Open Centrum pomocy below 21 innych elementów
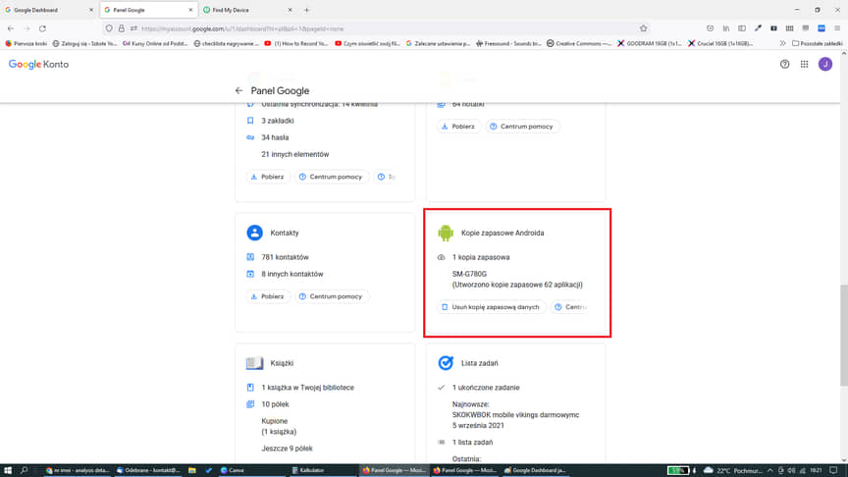The image size is (848, 477). tap(332, 177)
